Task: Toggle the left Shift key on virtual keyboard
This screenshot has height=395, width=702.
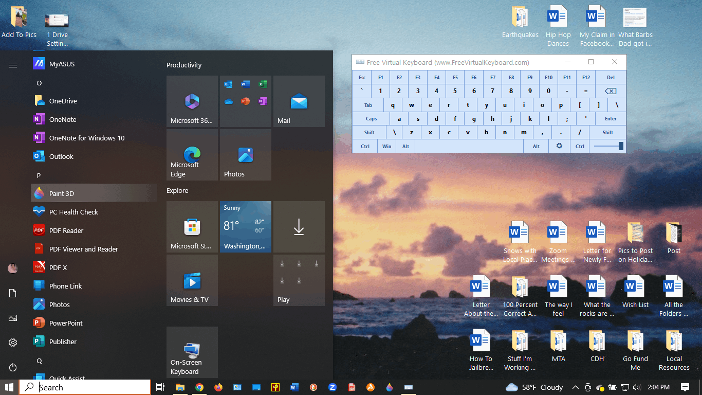Action: (369, 132)
